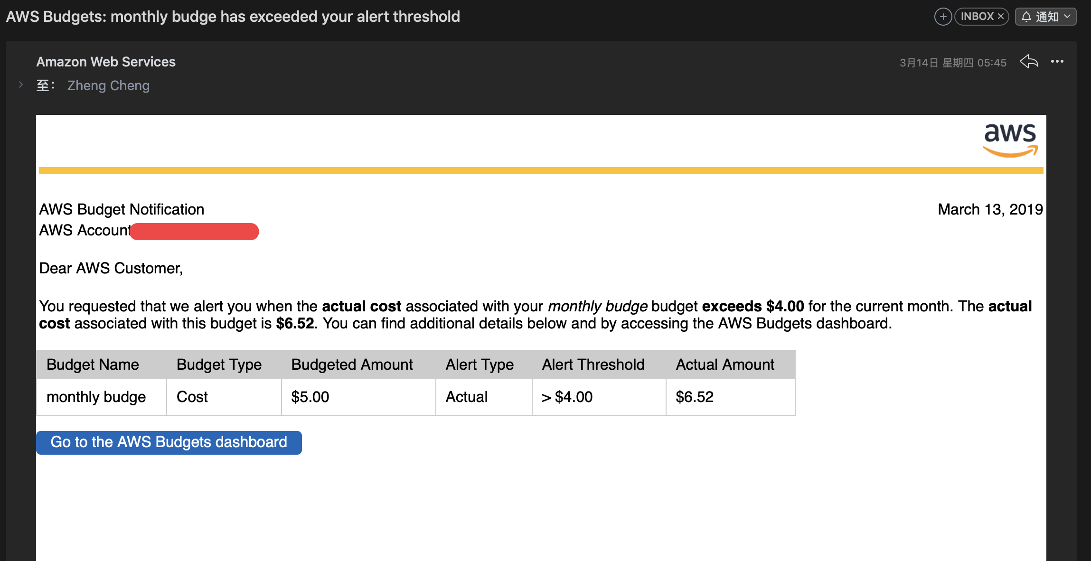
Task: Click sender name Amazon Web Services
Action: tap(106, 62)
